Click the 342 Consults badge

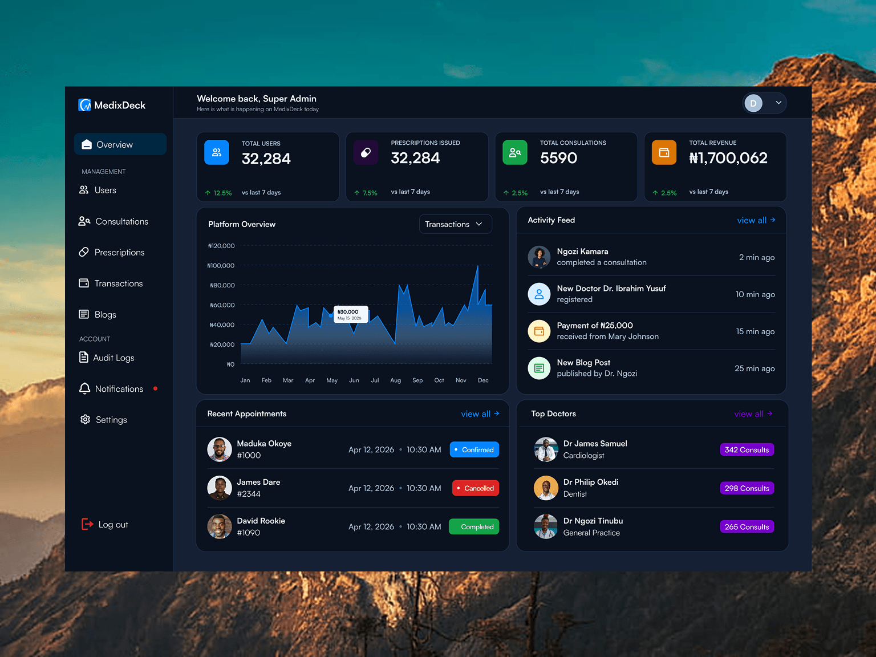click(x=747, y=450)
